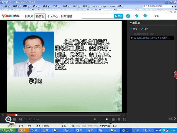Click the red 89 floating badge

(x=176, y=75)
